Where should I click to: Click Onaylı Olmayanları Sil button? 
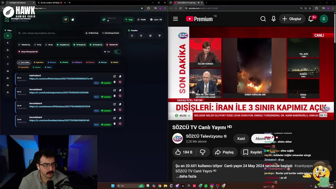point(28,52)
